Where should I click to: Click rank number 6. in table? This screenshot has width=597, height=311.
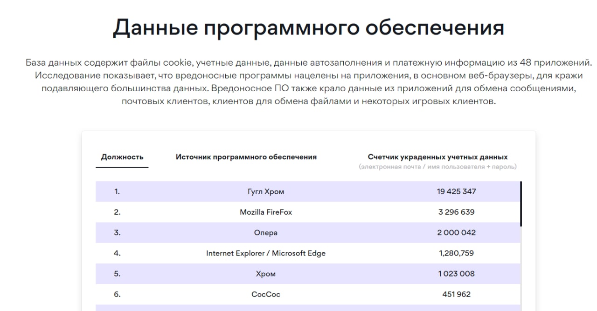tap(117, 294)
